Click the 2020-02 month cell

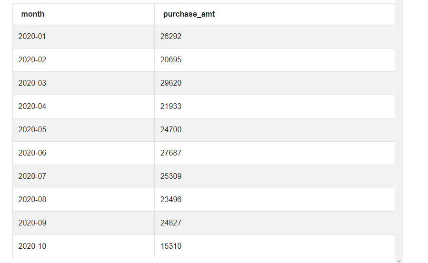pyautogui.click(x=32, y=60)
